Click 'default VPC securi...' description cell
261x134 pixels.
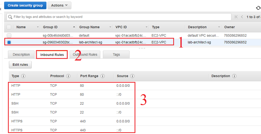[203, 36]
